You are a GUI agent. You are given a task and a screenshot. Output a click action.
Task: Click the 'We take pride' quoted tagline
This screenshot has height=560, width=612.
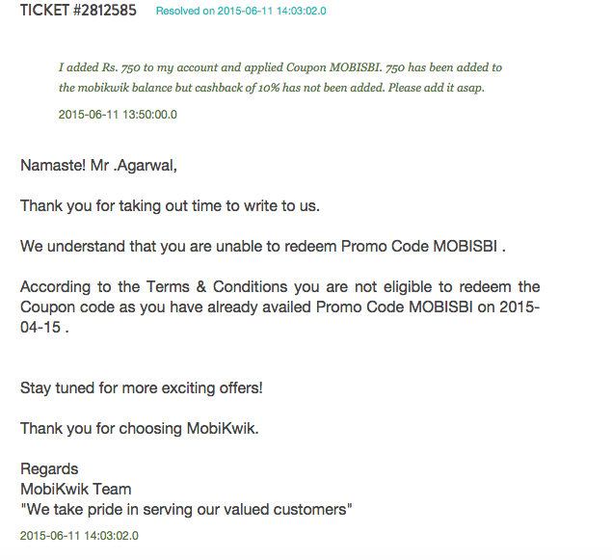click(186, 509)
